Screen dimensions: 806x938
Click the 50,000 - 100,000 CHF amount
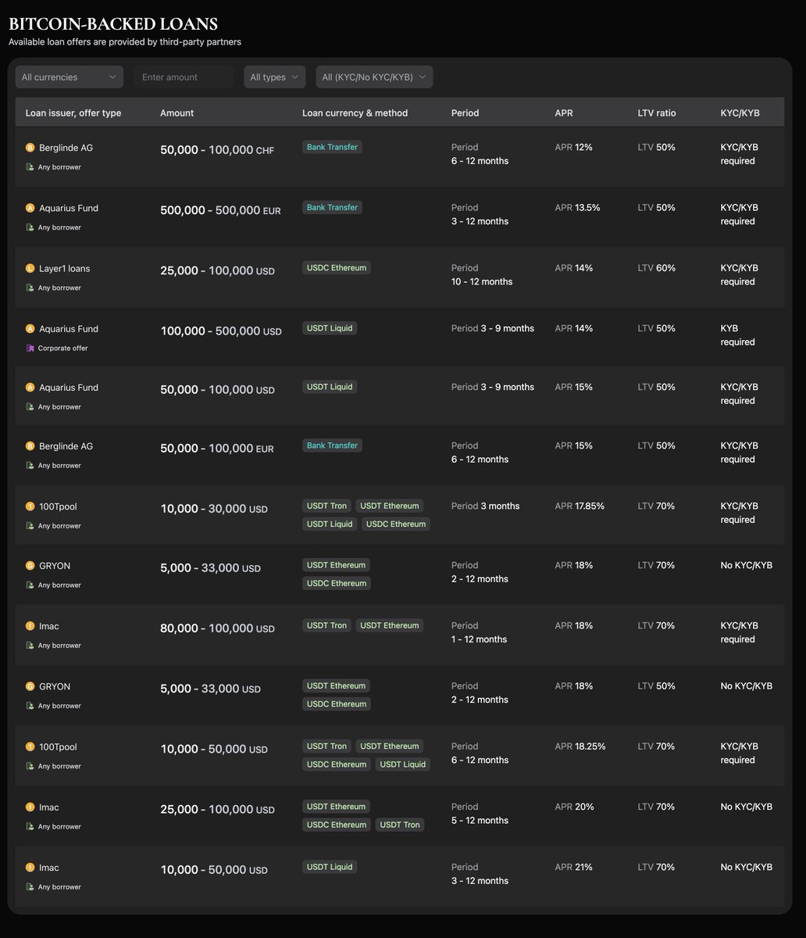point(217,150)
